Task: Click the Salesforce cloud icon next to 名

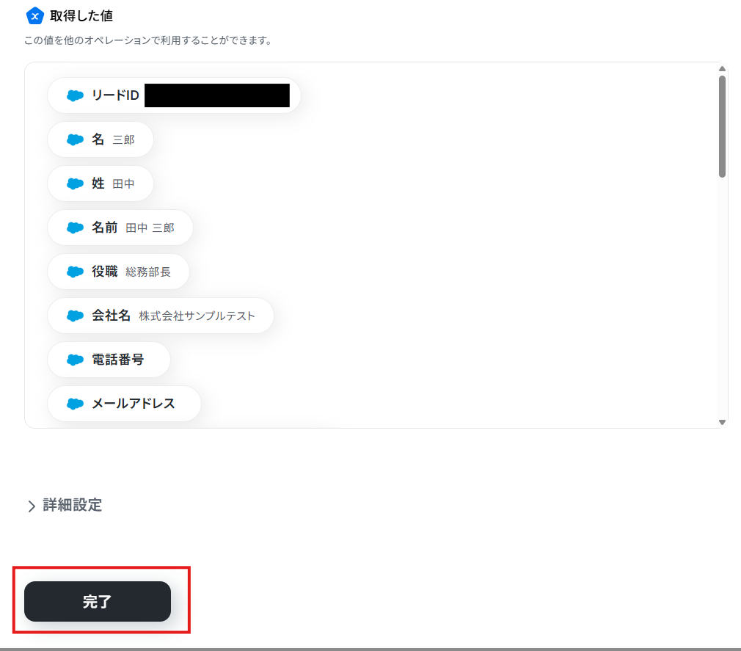Action: click(75, 139)
